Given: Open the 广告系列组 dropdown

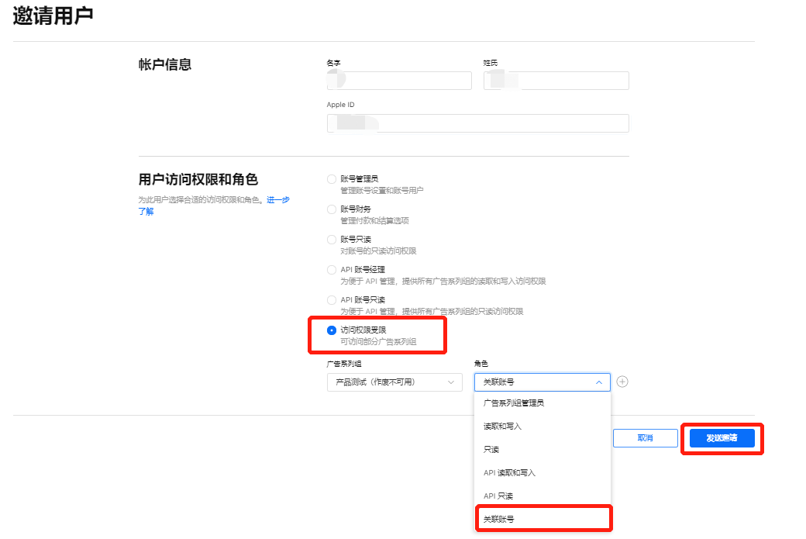Looking at the screenshot, I should (394, 382).
